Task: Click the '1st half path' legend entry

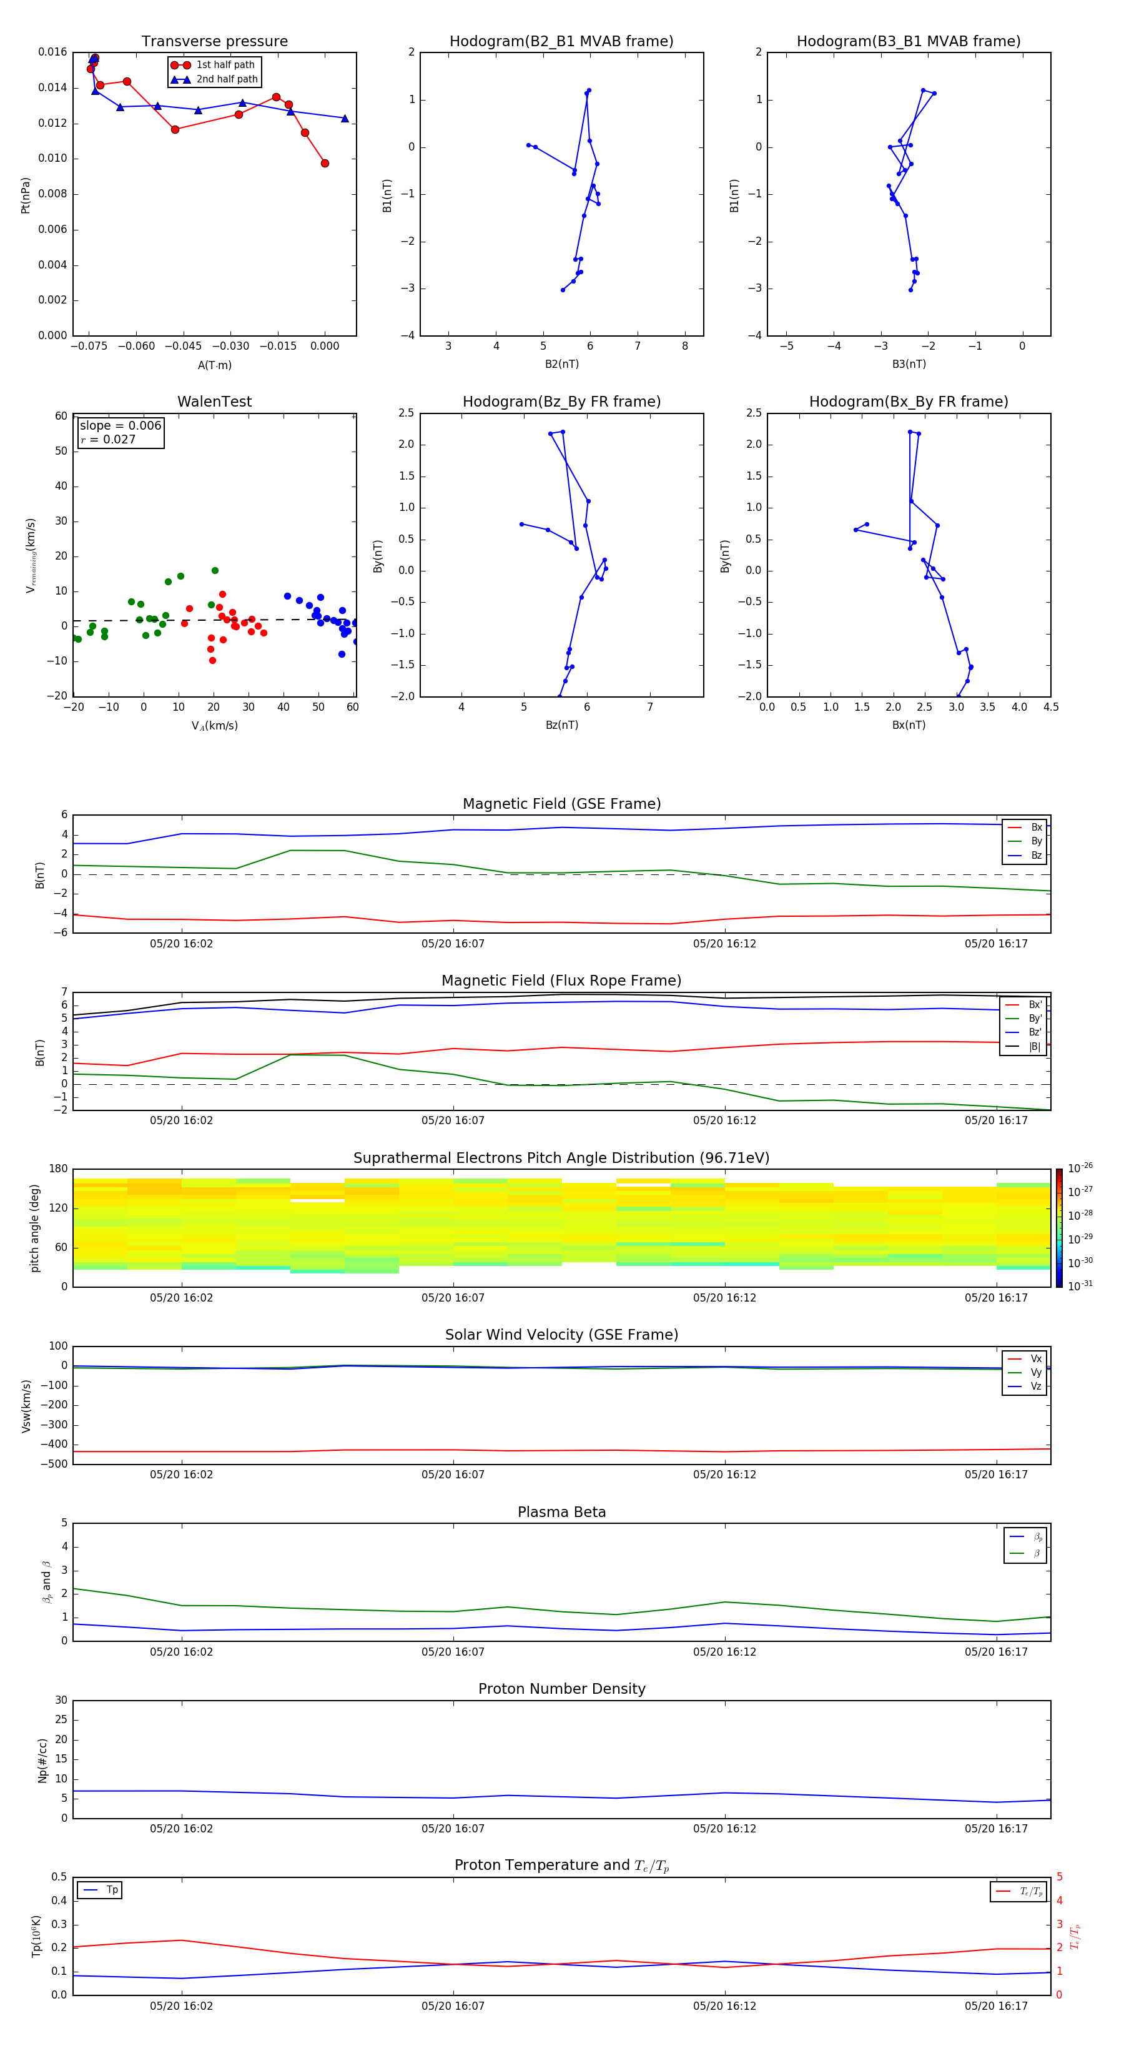Action: pyautogui.click(x=213, y=65)
